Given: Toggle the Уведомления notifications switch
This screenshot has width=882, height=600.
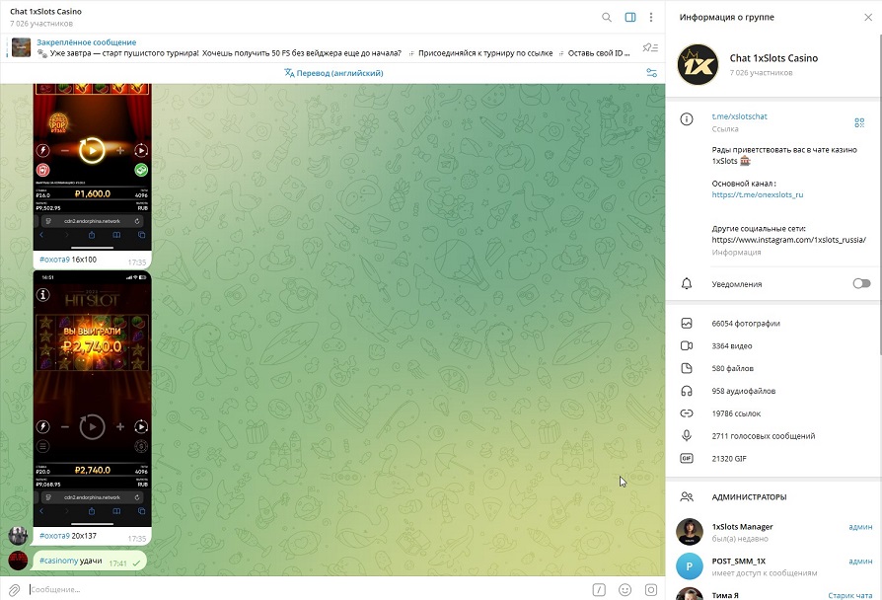Looking at the screenshot, I should pyautogui.click(x=861, y=283).
